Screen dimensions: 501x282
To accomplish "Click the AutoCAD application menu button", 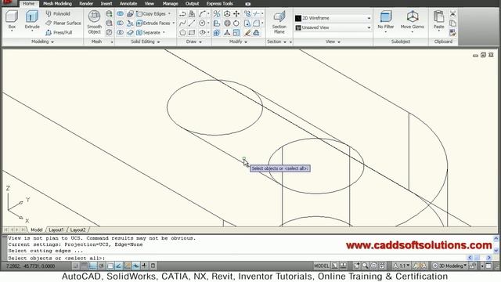I will click(x=8, y=3).
